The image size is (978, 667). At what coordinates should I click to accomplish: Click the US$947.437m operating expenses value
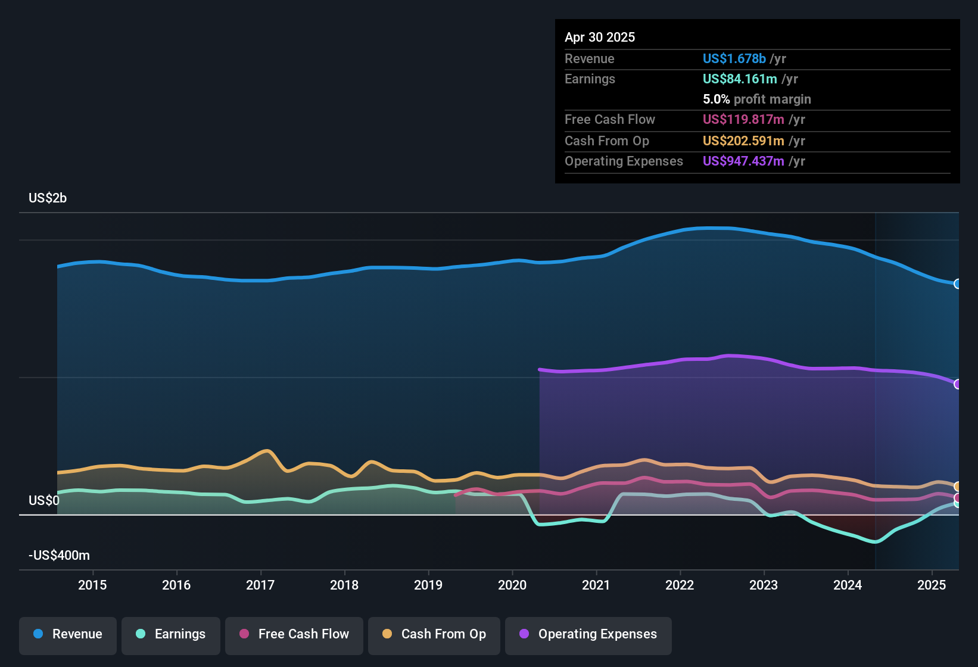pos(743,161)
